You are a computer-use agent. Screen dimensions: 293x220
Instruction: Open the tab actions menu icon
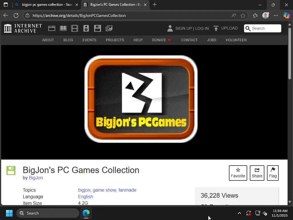pyautogui.click(x=6, y=5)
